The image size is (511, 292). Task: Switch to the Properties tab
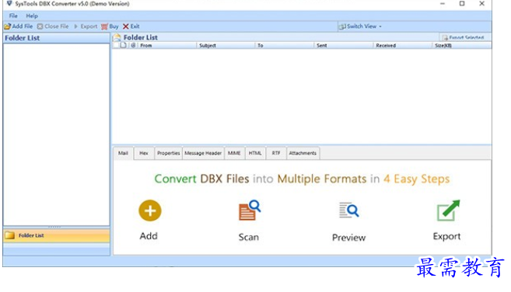[169, 153]
